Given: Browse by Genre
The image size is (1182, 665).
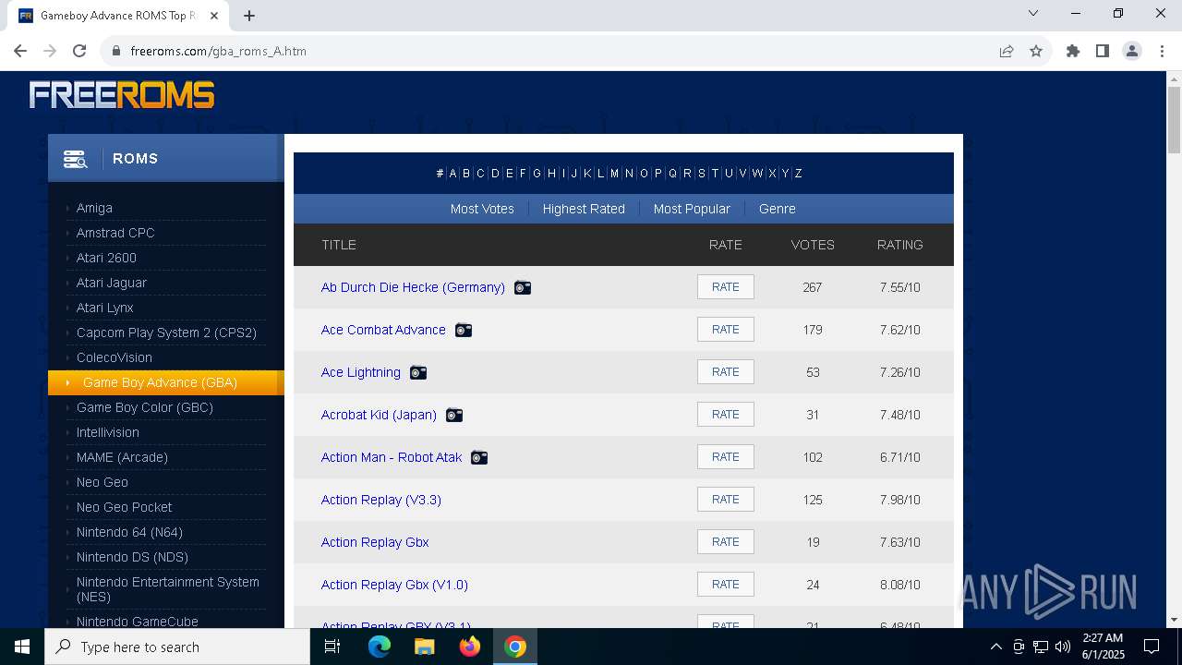Looking at the screenshot, I should pos(778,209).
